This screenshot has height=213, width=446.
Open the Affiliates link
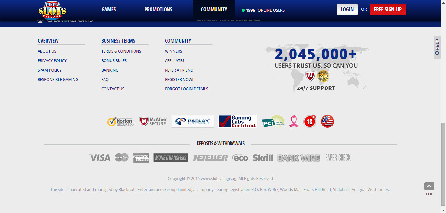[174, 61]
